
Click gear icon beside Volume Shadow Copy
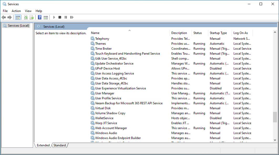click(x=92, y=113)
